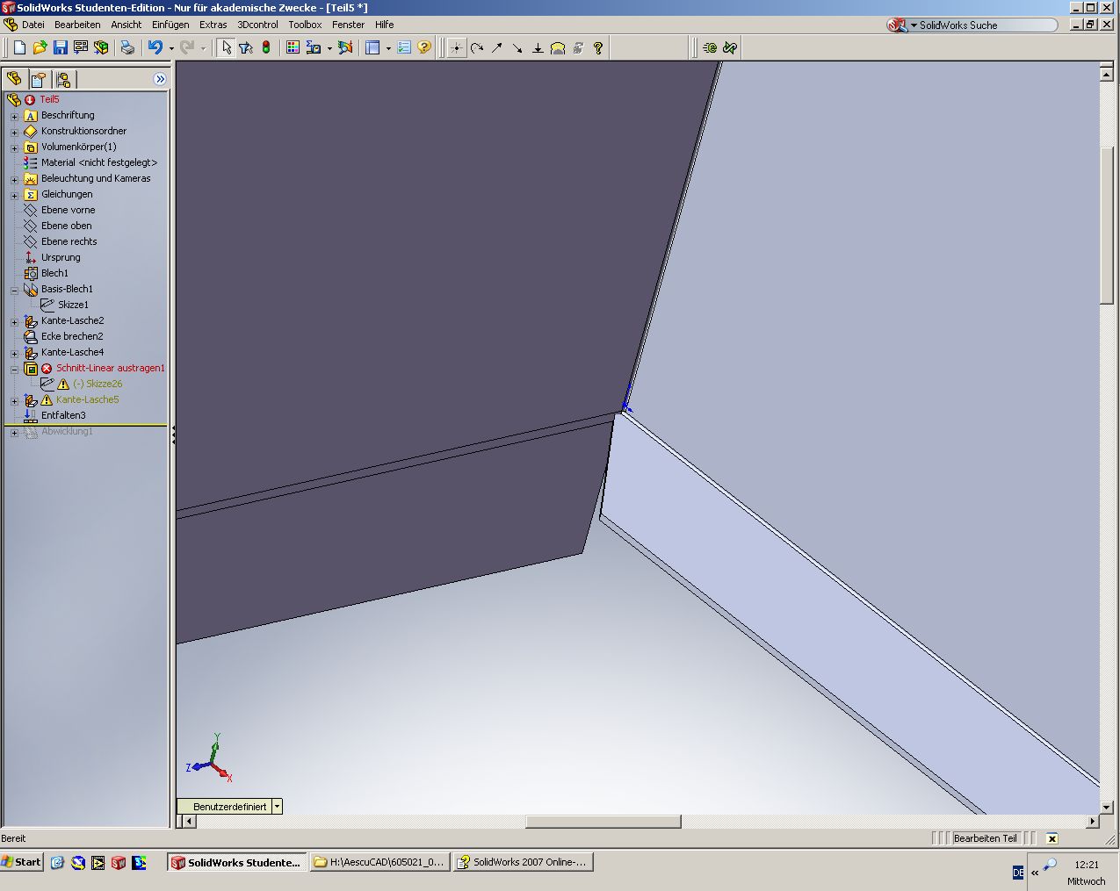This screenshot has width=1120, height=891.
Task: Select the arrow cursor Select tool
Action: (x=226, y=47)
